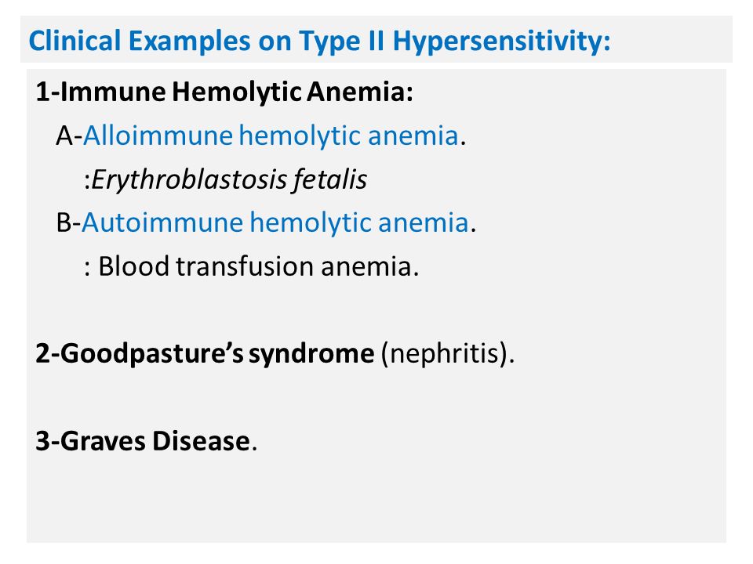Click the word 'Type II' in the title
The width and height of the screenshot is (753, 564).
[x=341, y=42]
